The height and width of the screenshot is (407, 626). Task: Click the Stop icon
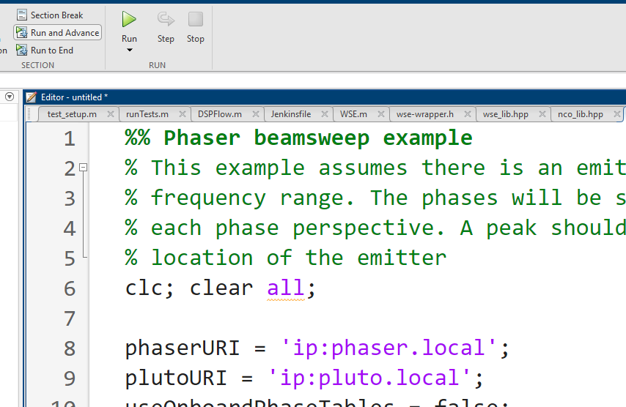click(196, 19)
